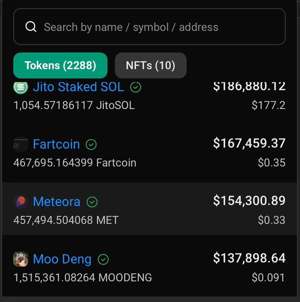
Task: Open the Jito Staked SOL token link
Action: [x=78, y=87]
